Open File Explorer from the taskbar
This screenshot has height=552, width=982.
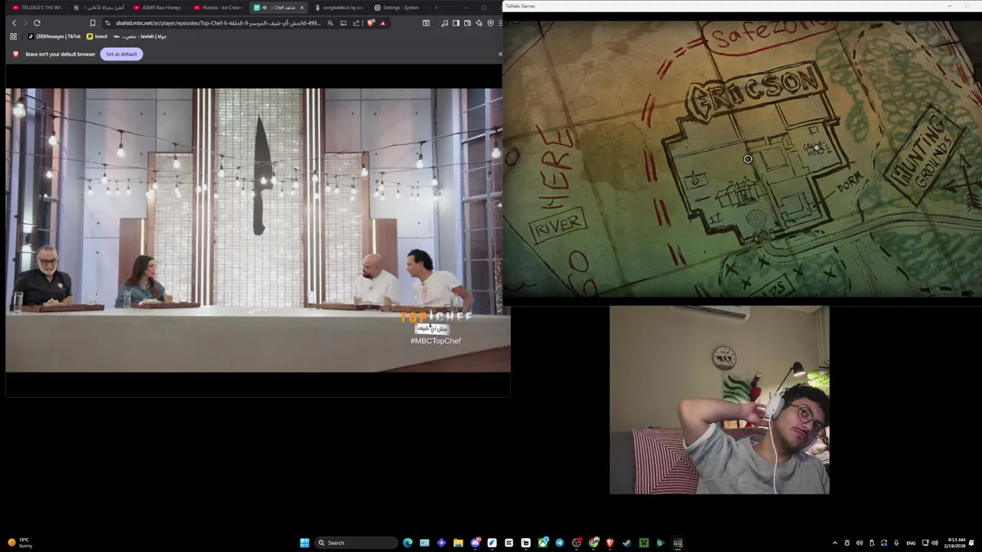pos(458,543)
